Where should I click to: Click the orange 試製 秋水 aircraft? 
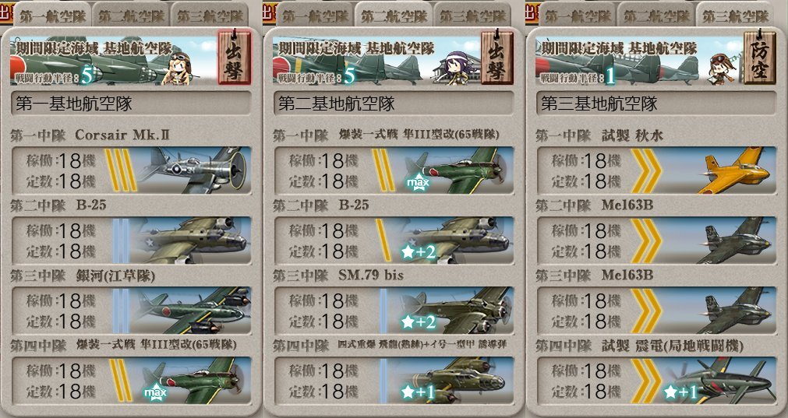pyautogui.click(x=656, y=170)
